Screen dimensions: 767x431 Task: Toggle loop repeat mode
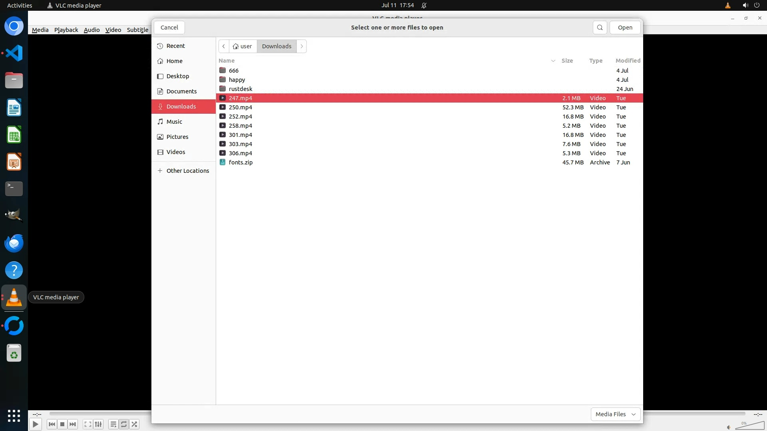click(124, 424)
